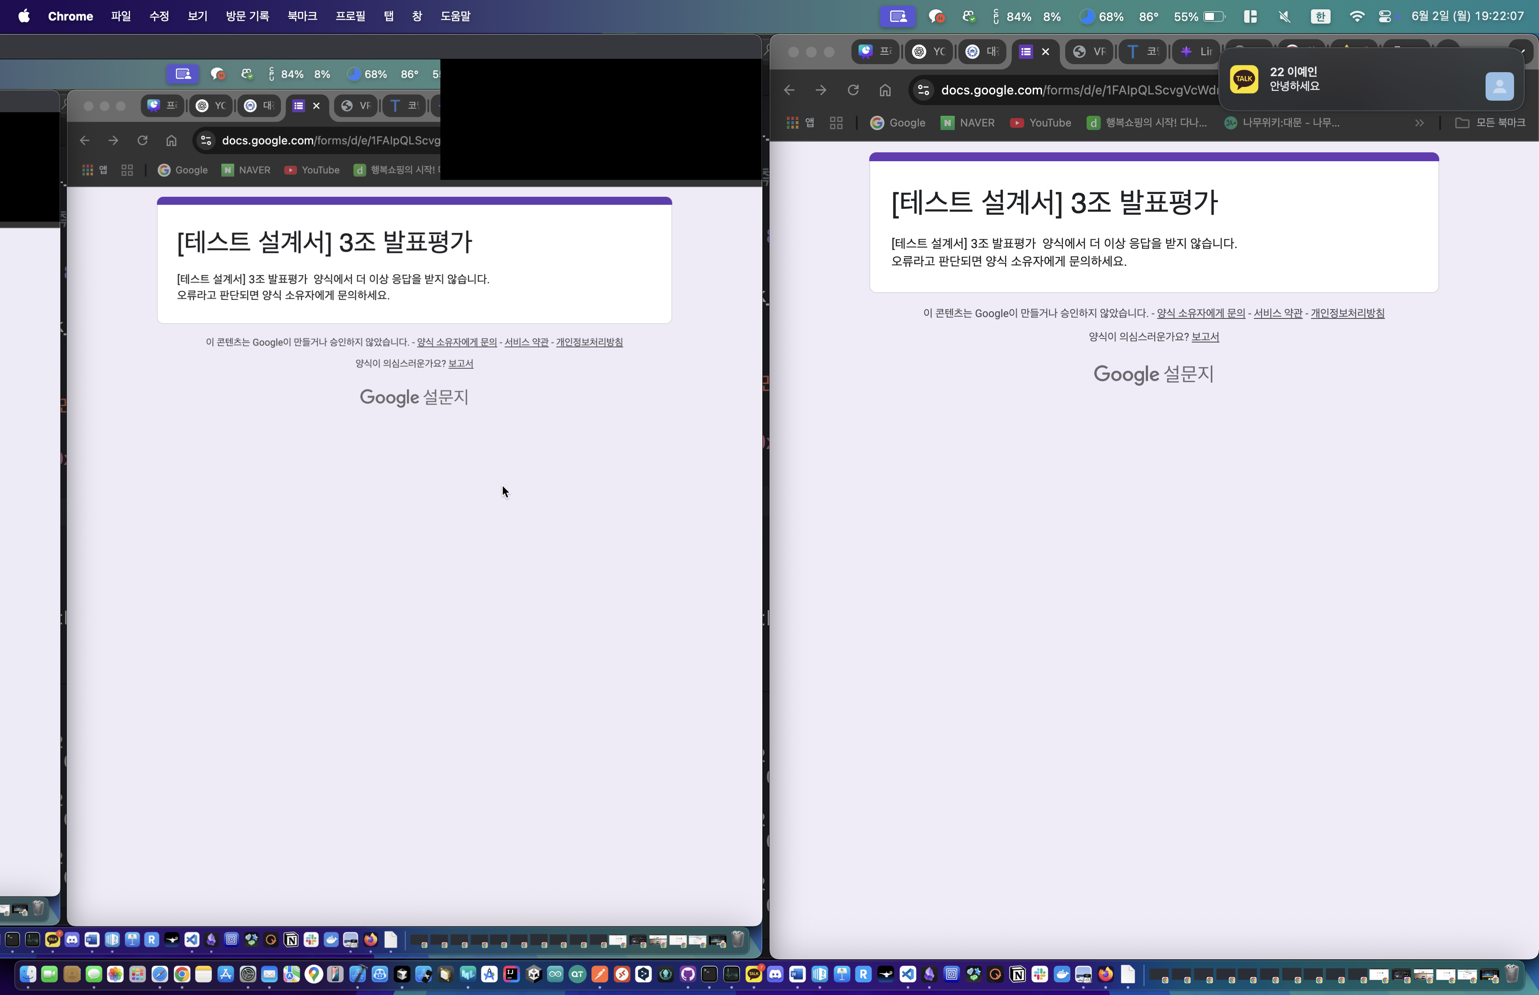Open the 앱 apps shortcut in right window bookmarks bar
The width and height of the screenshot is (1539, 995).
click(800, 123)
